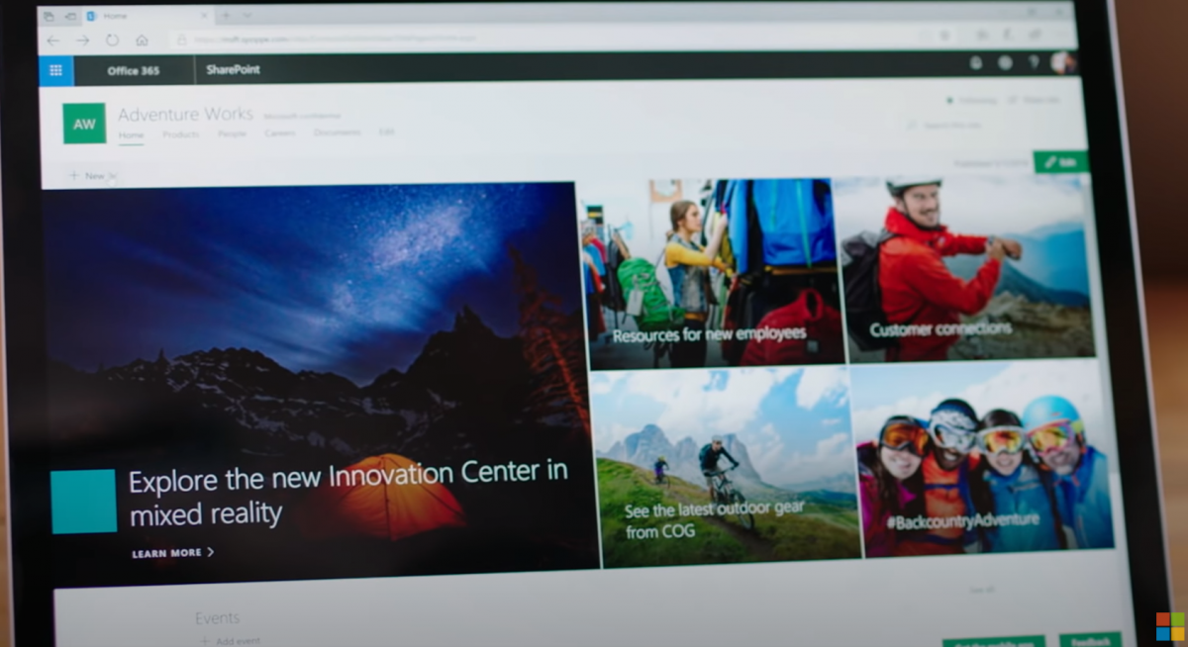Expand the New dropdown menu
The image size is (1188, 647).
point(92,176)
